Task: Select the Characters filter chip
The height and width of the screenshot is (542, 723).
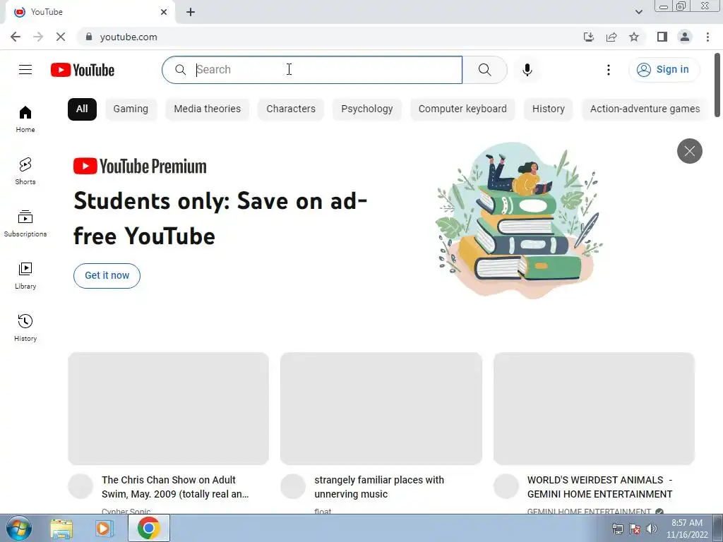Action: click(x=291, y=109)
